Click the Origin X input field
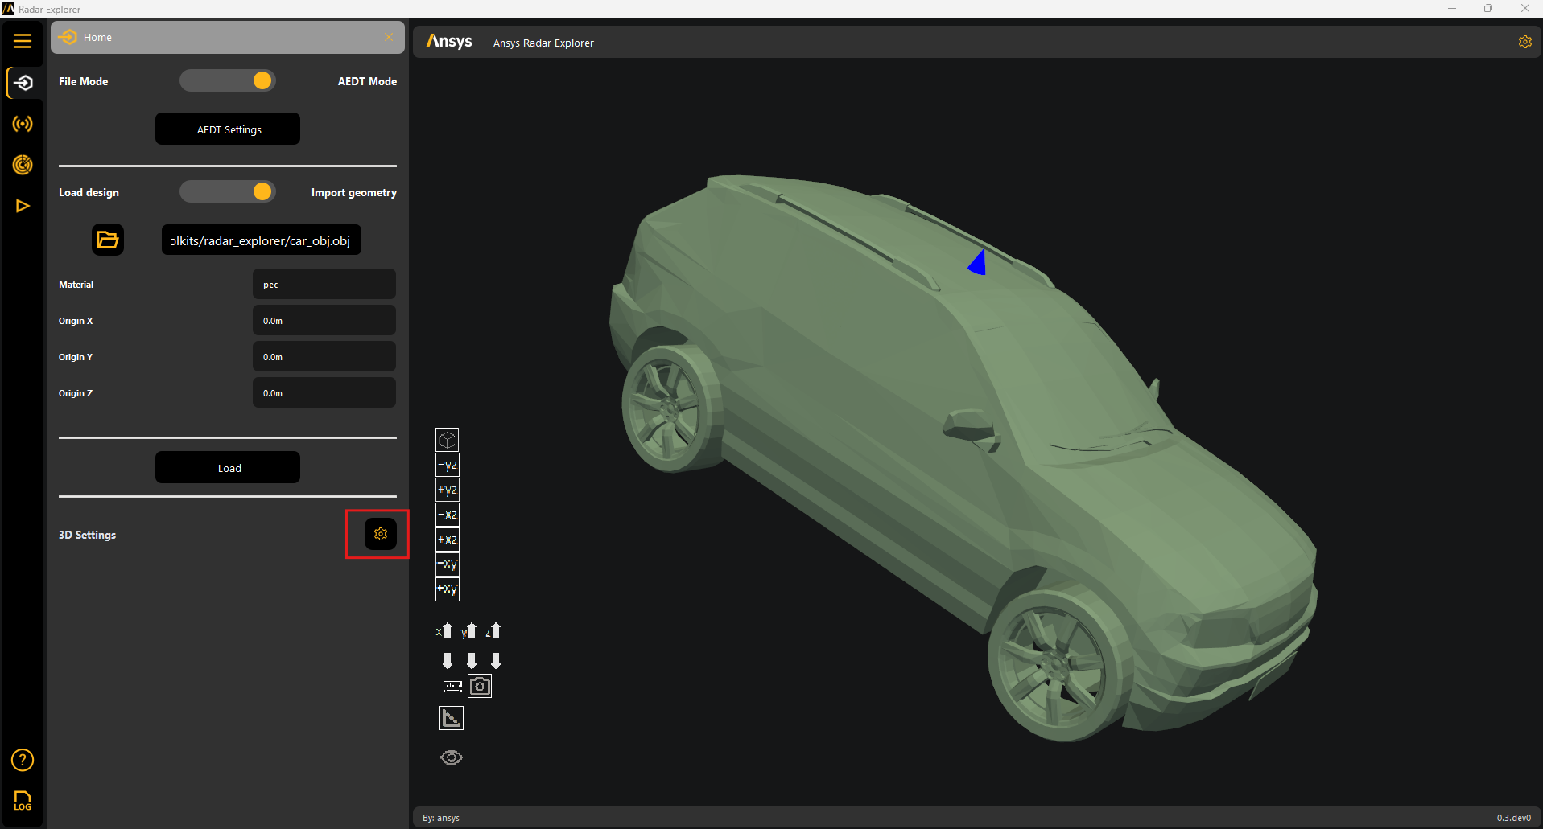The image size is (1543, 829). pyautogui.click(x=324, y=321)
